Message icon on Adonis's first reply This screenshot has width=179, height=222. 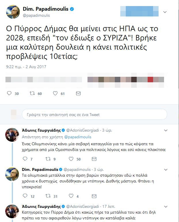pyautogui.click(x=94, y=159)
